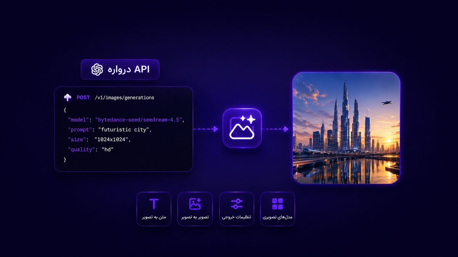This screenshot has height=257, width=458.
Task: Click the /v1/images/generations endpoint path
Action: 125,97
